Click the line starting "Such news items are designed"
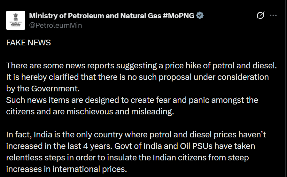This screenshot has height=177, width=287. (x=132, y=100)
